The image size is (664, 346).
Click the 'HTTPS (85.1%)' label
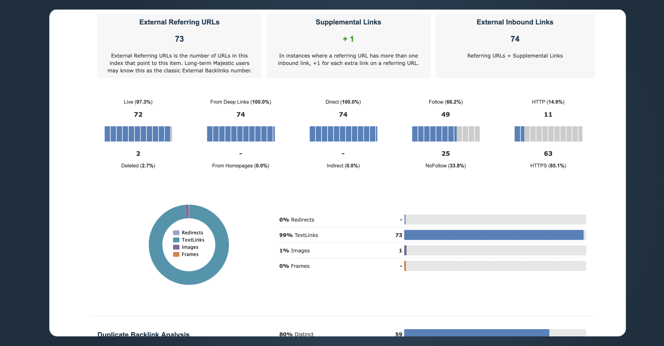pos(548,166)
